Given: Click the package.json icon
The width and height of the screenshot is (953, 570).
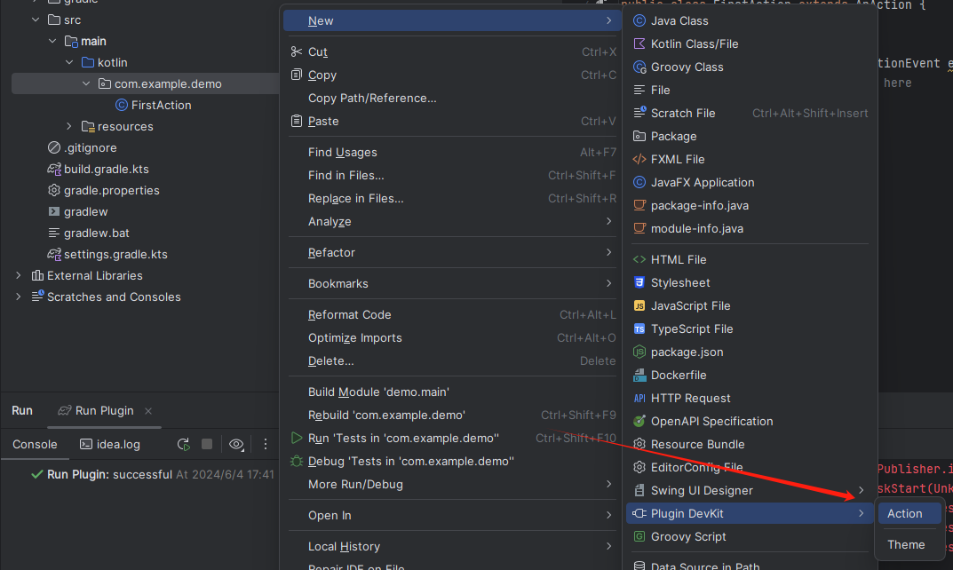Looking at the screenshot, I should coord(639,352).
